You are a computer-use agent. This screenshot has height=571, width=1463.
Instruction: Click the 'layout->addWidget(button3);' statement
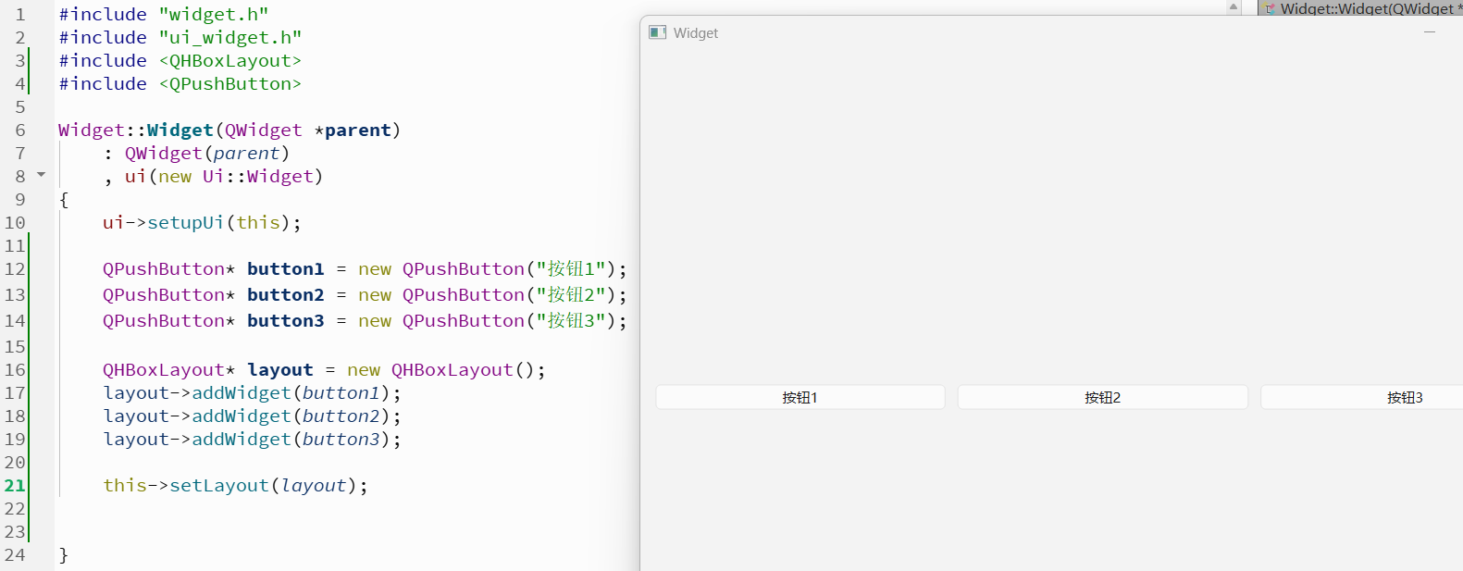pos(252,439)
